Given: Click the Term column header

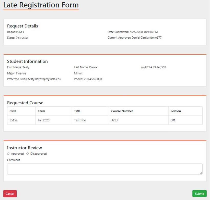Looking at the screenshot, I should click(x=41, y=111).
